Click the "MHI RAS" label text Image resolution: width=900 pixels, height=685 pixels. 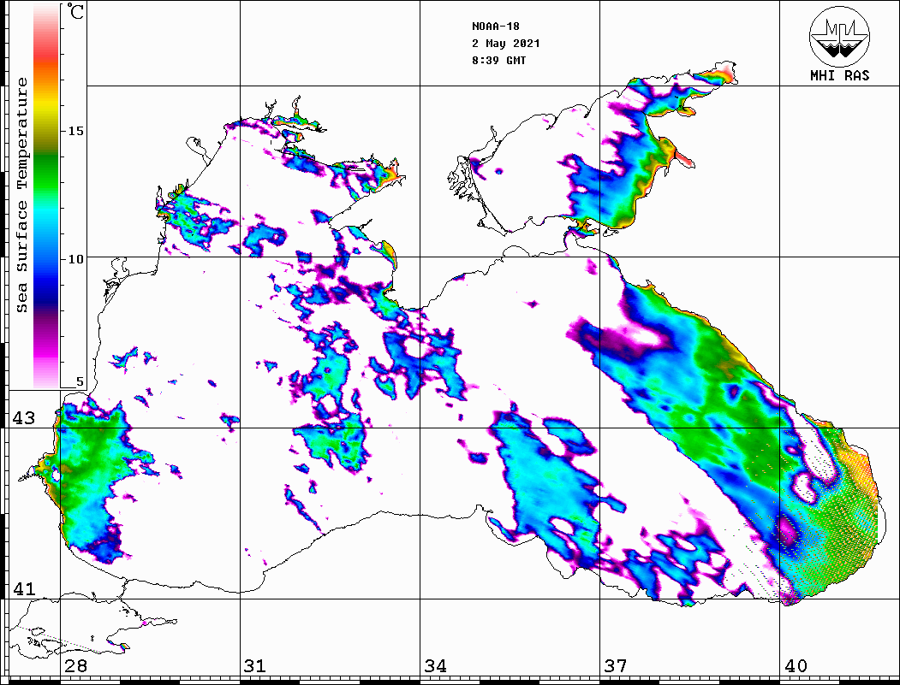tap(840, 75)
